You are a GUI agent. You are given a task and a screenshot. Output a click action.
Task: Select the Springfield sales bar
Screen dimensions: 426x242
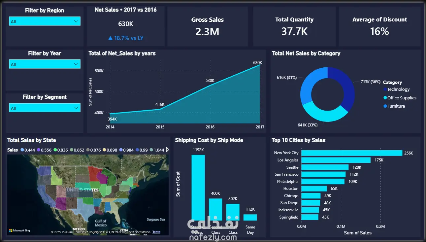pyautogui.click(x=310, y=217)
